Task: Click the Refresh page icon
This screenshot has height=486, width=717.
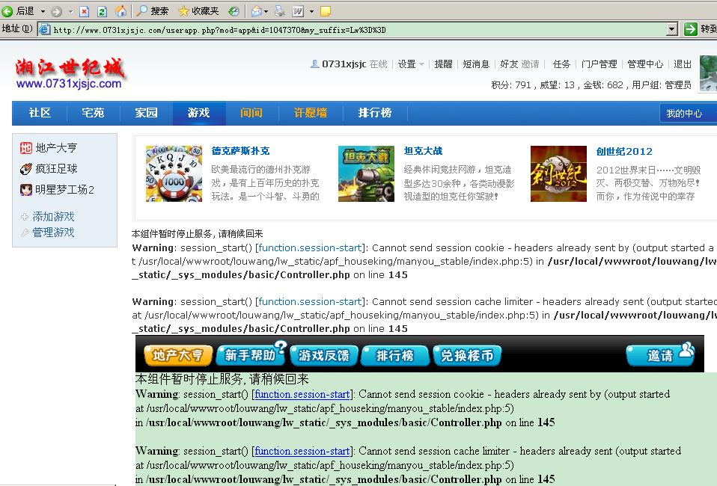Action: [x=102, y=11]
